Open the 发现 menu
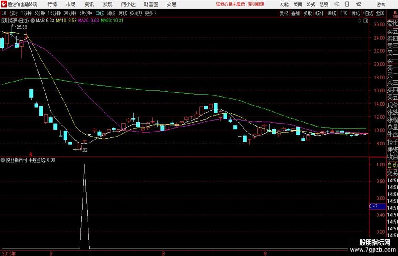Viewport: 398px width, 256px height. [108, 4]
